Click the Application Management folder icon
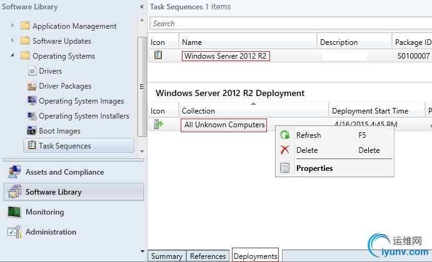The image size is (432, 262). [25, 26]
